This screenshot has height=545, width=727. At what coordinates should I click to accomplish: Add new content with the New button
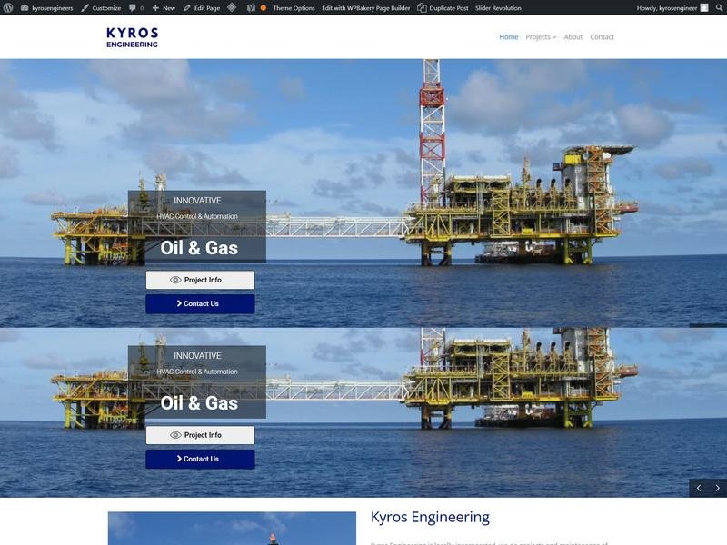pos(164,8)
